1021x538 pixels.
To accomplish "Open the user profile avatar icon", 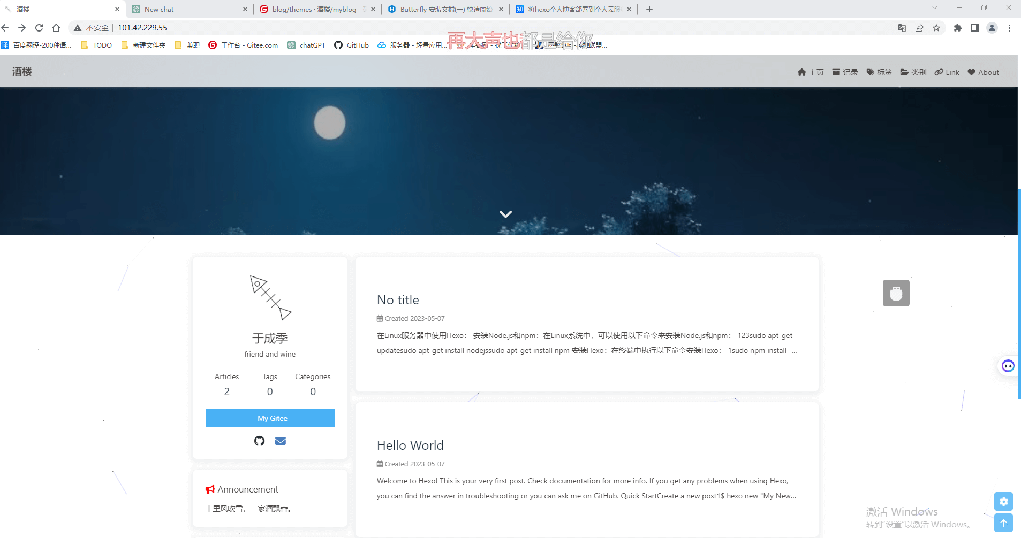I will [x=992, y=28].
